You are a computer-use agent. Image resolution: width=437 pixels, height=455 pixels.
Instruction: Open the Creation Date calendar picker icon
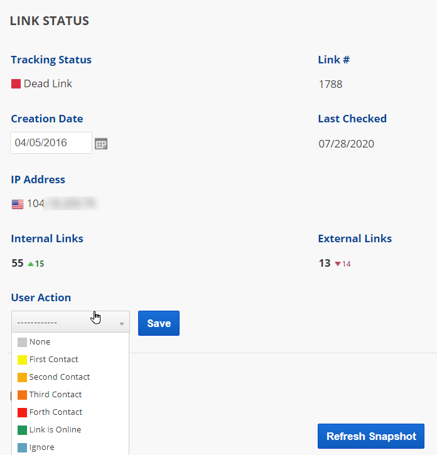point(101,144)
